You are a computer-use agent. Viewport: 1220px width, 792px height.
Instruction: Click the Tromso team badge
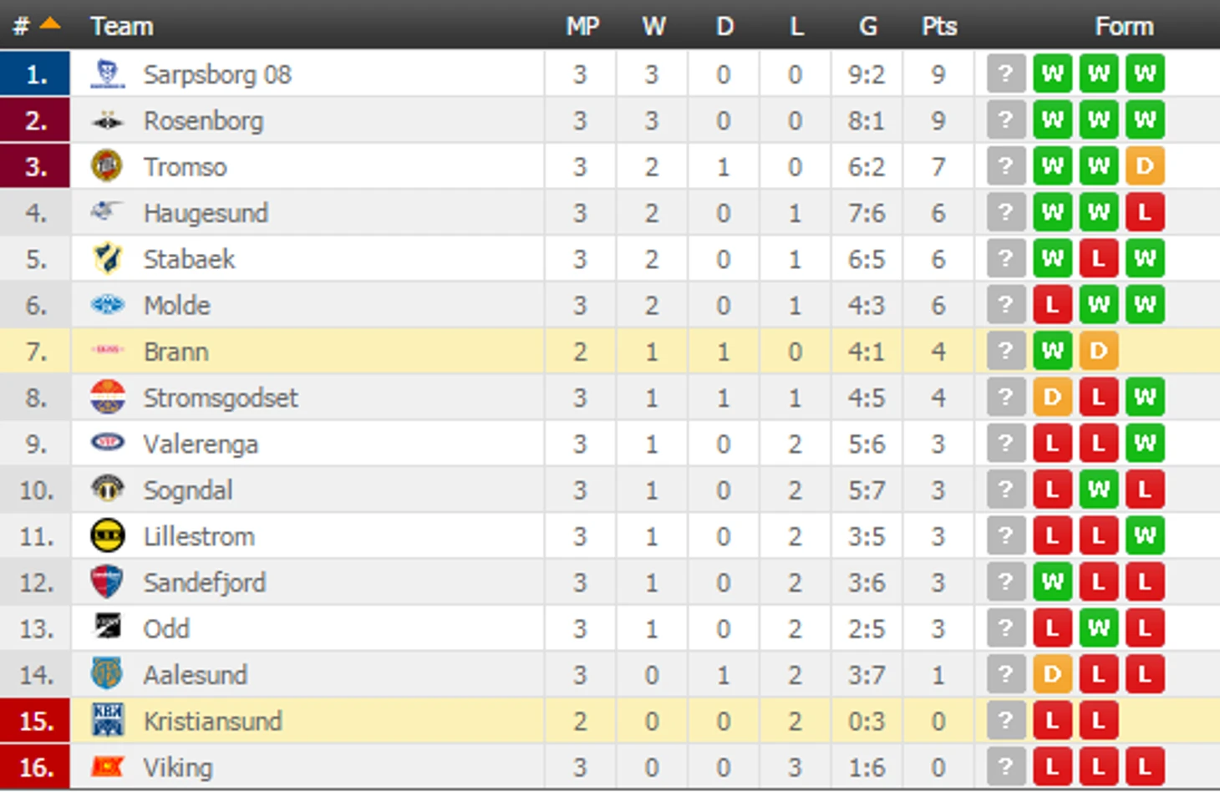click(x=107, y=166)
